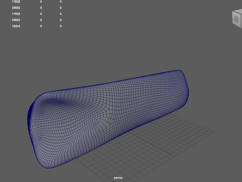Click the 17828 poly count value

16,2
